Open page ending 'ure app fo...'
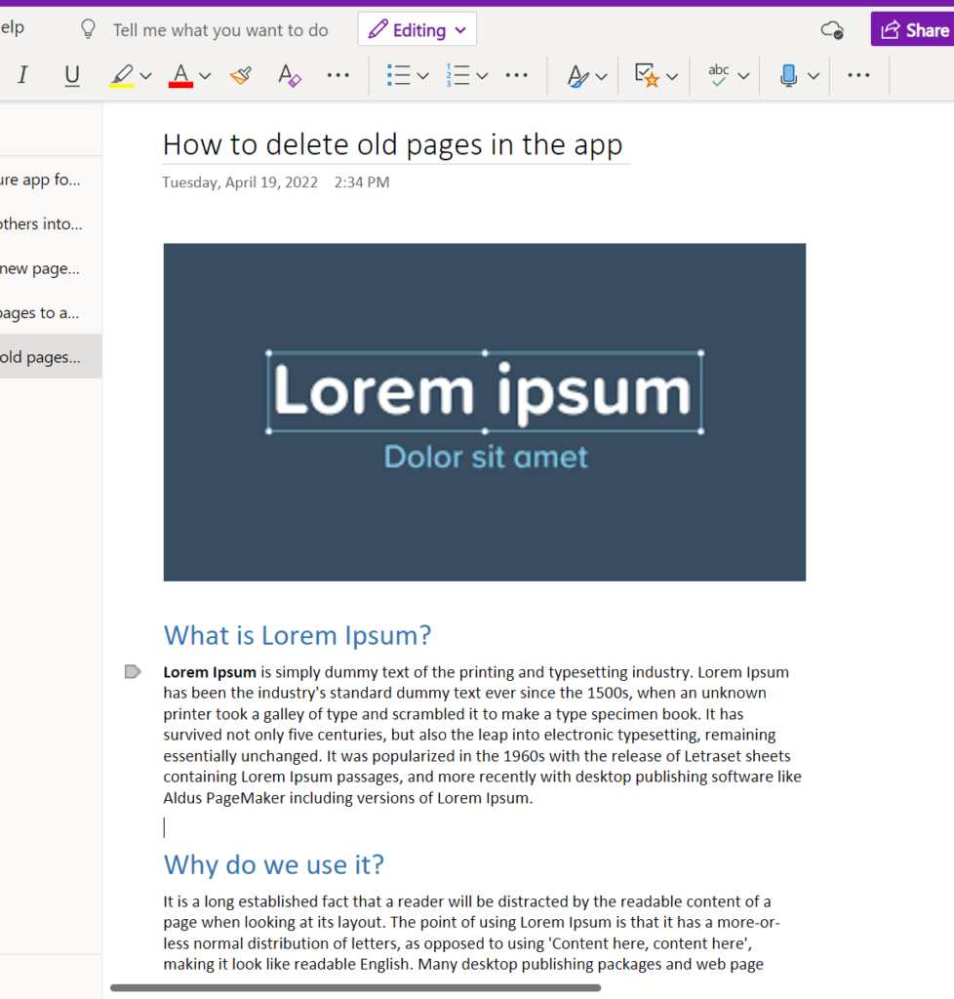Screen dimensions: 954x999 [x=51, y=180]
